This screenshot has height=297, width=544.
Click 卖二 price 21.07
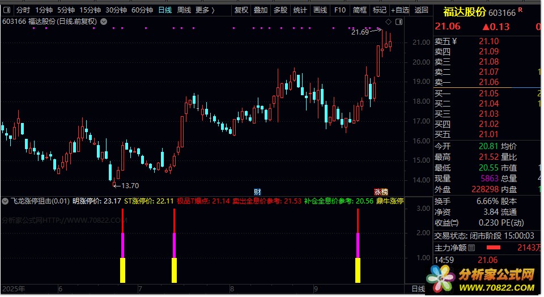[488, 72]
